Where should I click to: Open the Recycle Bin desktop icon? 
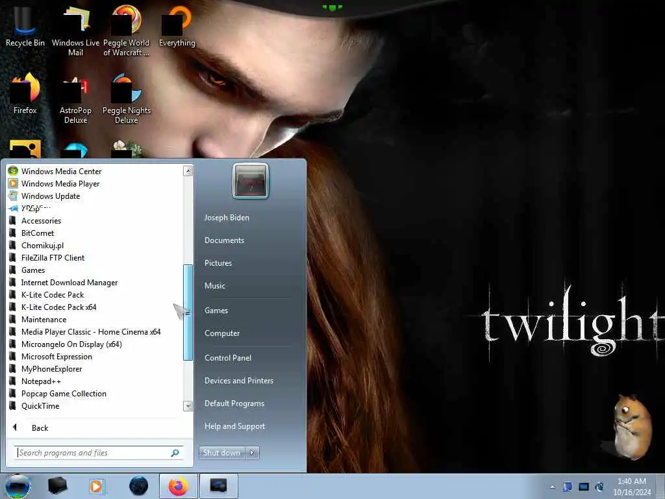[x=25, y=25]
